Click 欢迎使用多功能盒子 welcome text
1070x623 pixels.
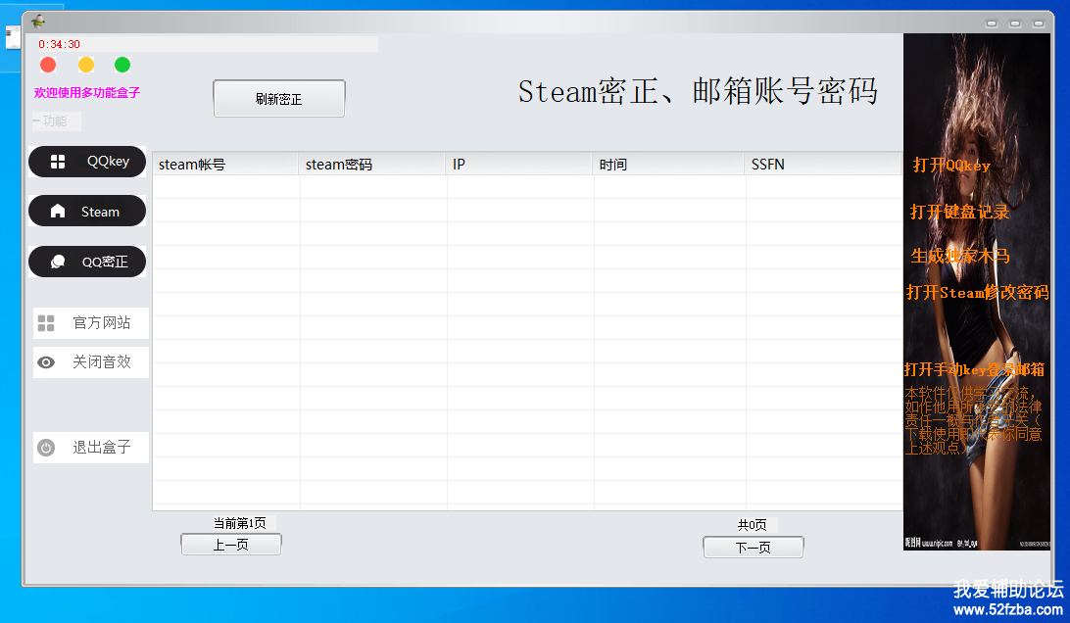pos(87,93)
